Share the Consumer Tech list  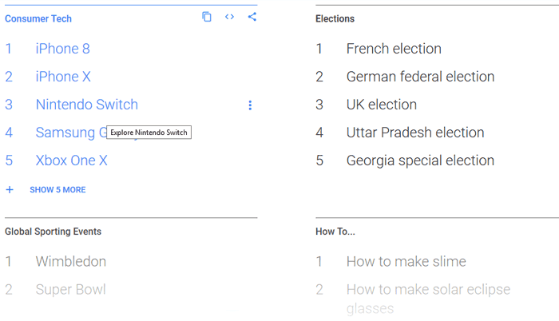(252, 17)
